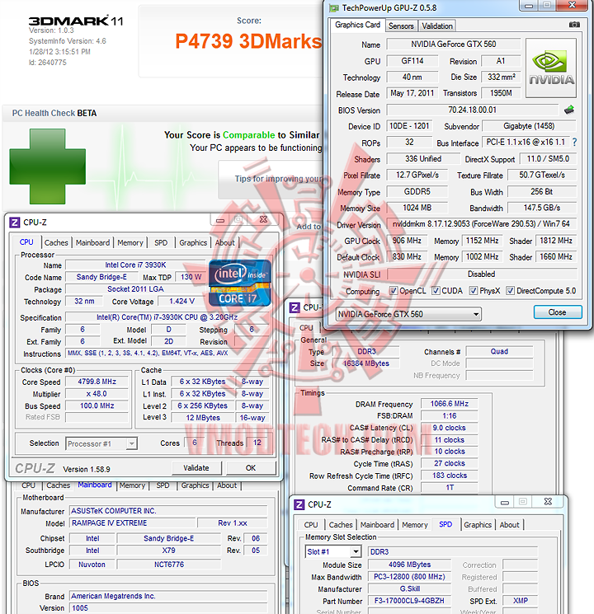Viewport: 594px width, 614px height.
Task: Click the Part Number F3-17000CL9-4GBZH field
Action: 409,601
